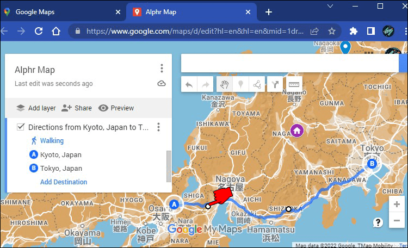Open the browser profile avatar
Screen dimensions: 408x248
point(388,31)
